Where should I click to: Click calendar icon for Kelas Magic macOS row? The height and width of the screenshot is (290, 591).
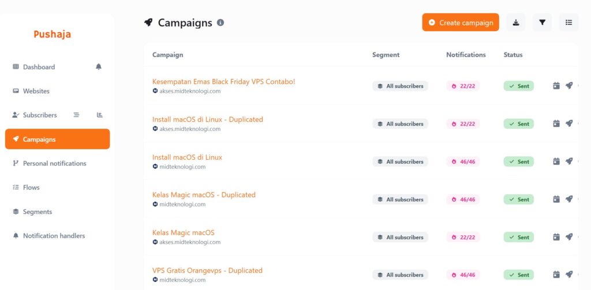(x=556, y=237)
